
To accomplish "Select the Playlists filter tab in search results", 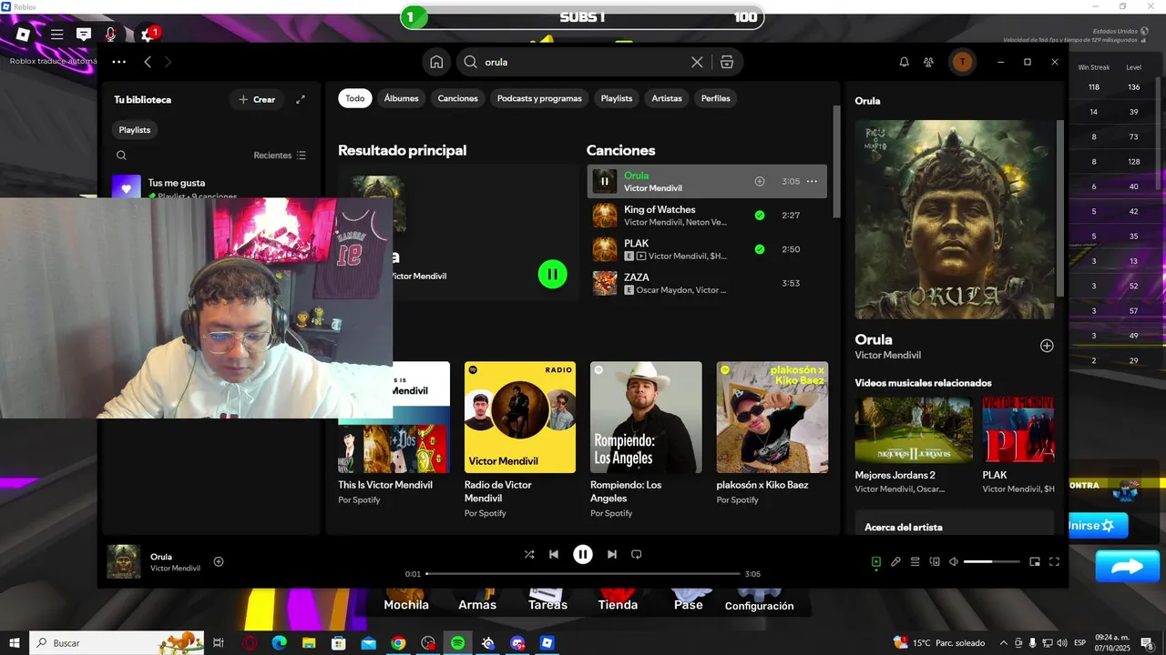I will click(617, 98).
